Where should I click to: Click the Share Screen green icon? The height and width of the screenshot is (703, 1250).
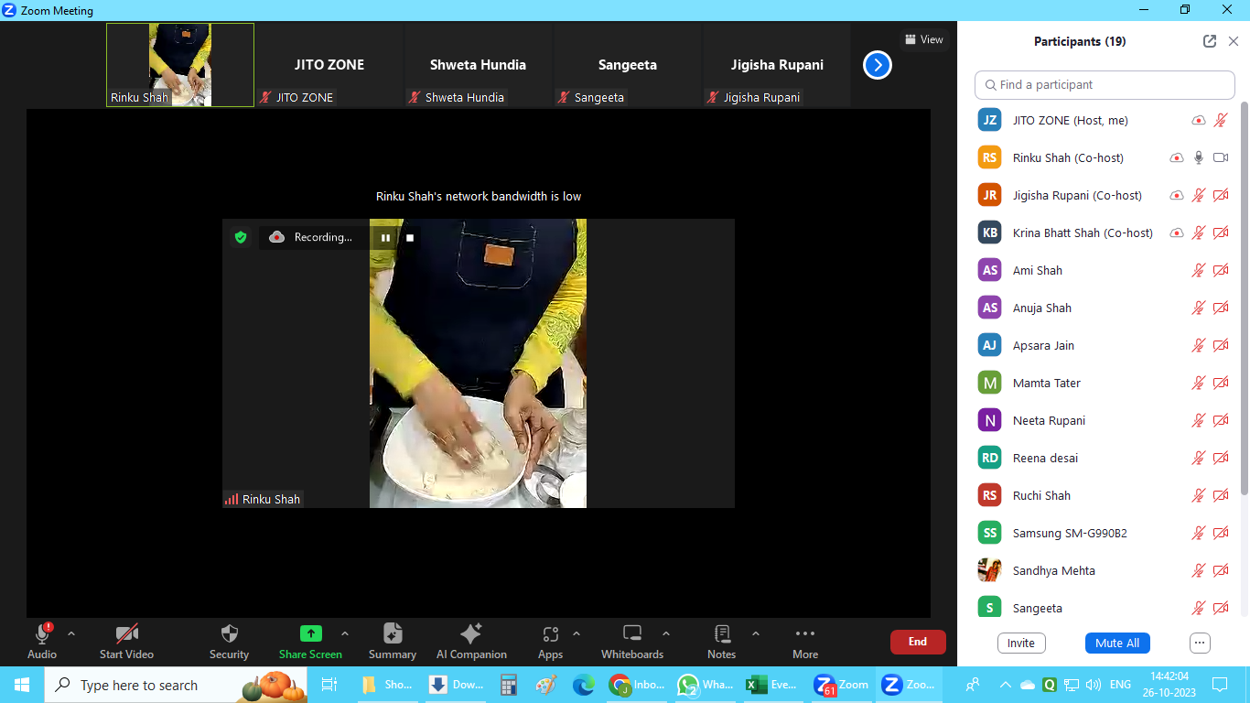310,633
